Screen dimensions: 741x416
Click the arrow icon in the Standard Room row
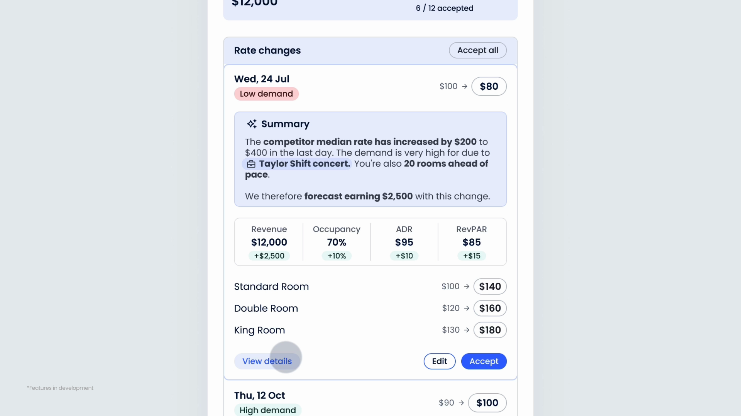click(467, 287)
